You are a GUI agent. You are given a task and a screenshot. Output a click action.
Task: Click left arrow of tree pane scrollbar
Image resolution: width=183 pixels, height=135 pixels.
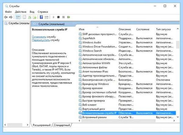tap(5, 125)
